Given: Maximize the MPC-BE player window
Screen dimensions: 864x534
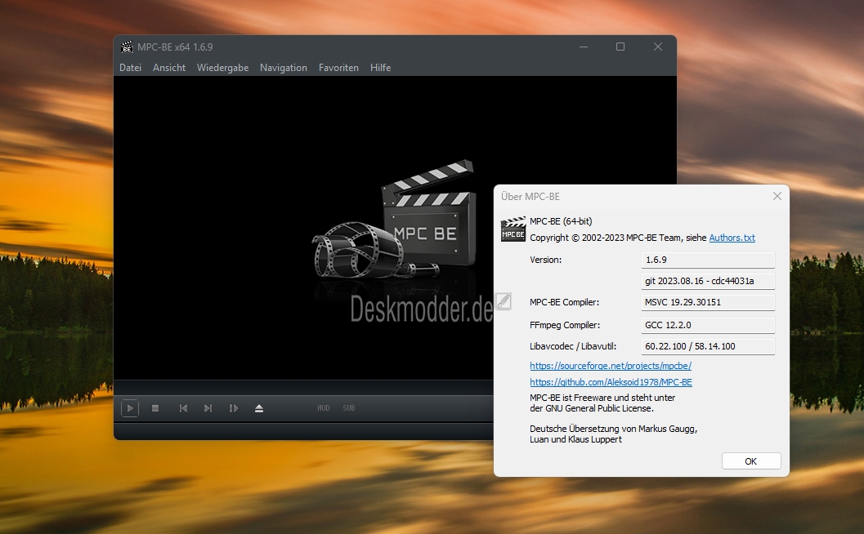Looking at the screenshot, I should point(620,47).
